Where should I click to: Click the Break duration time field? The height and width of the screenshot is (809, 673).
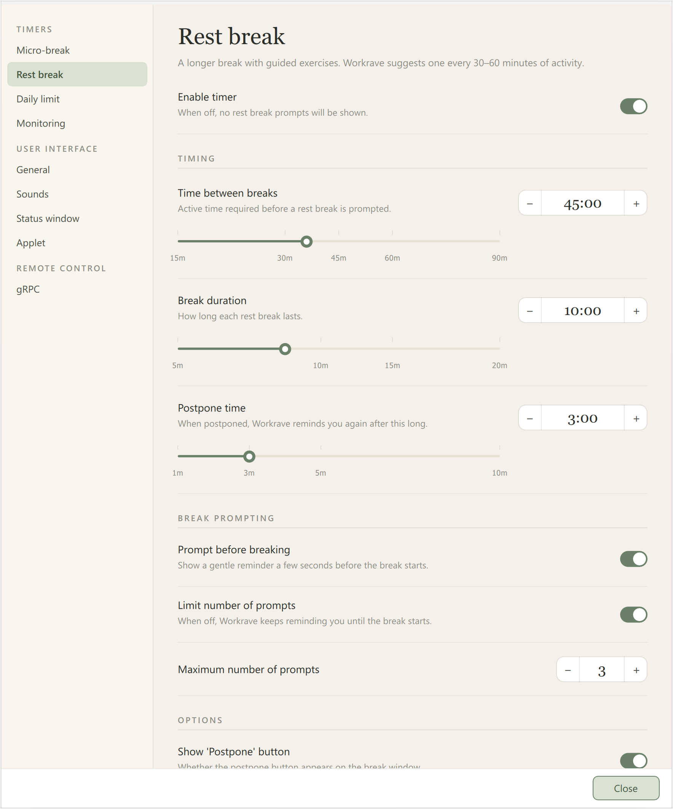coord(582,311)
